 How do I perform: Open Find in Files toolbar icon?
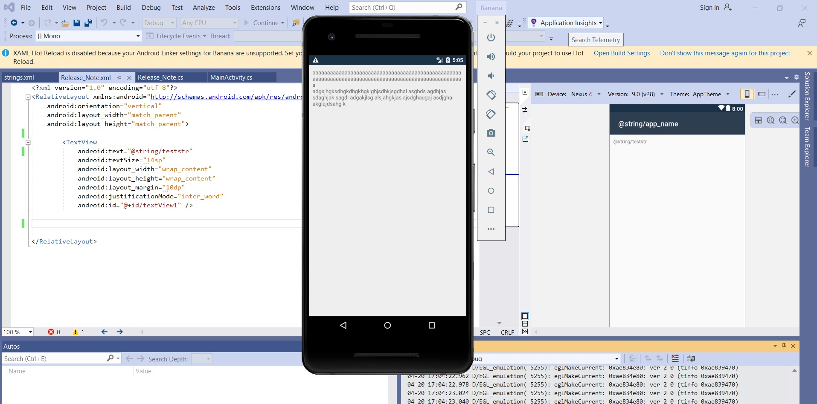click(x=295, y=23)
